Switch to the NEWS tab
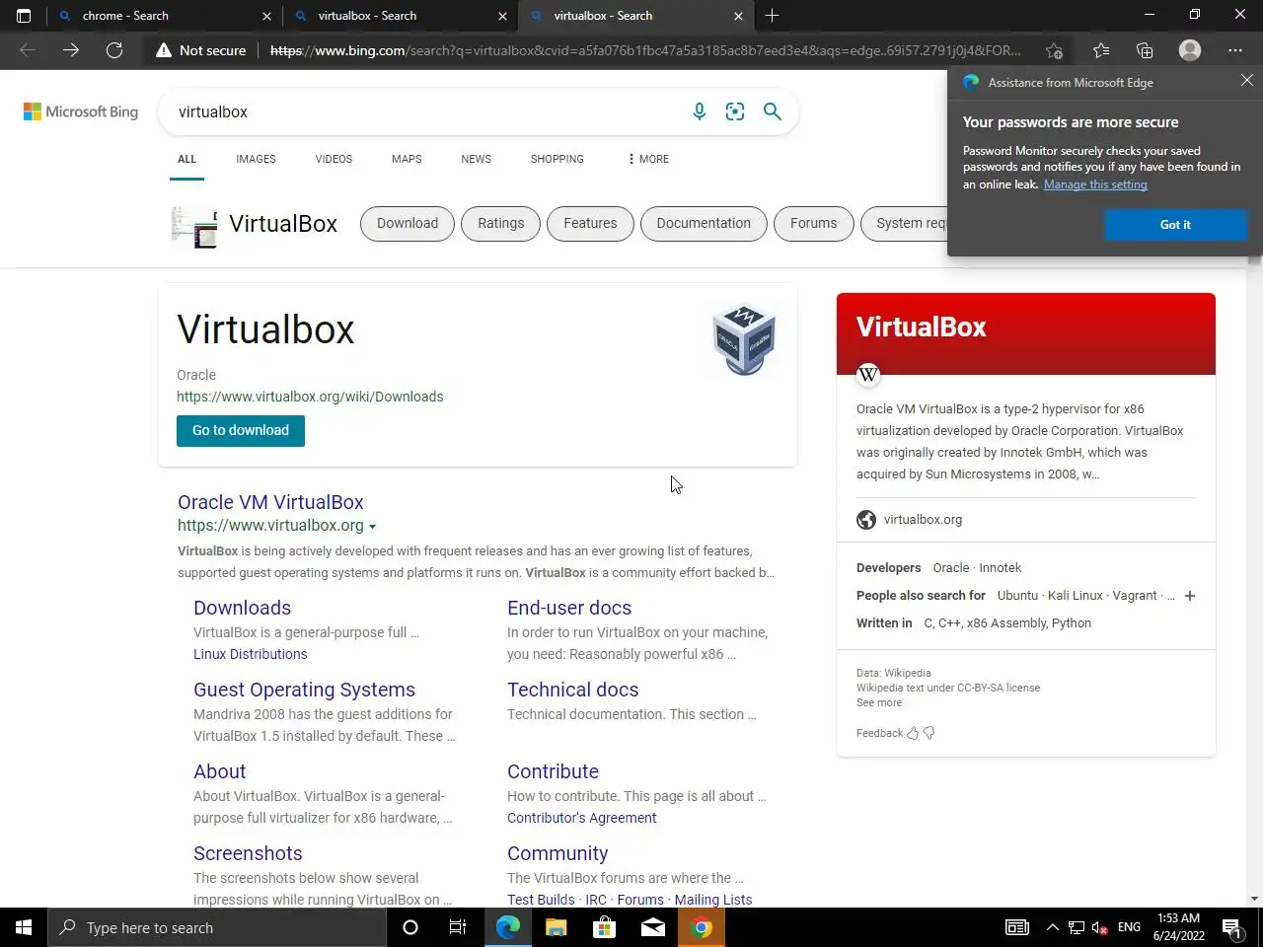Screen dimensions: 1263x947 point(476,159)
